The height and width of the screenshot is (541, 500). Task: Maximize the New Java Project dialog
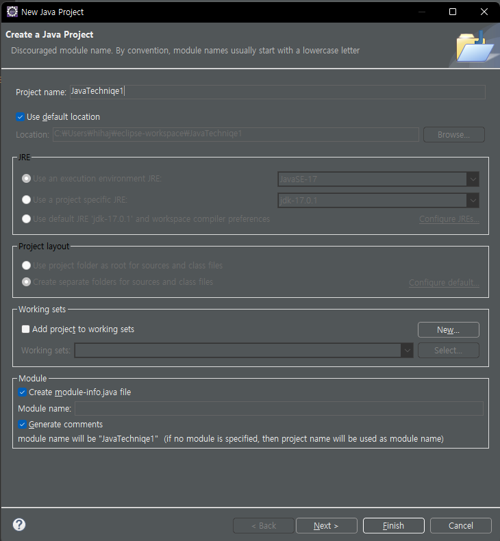[453, 12]
